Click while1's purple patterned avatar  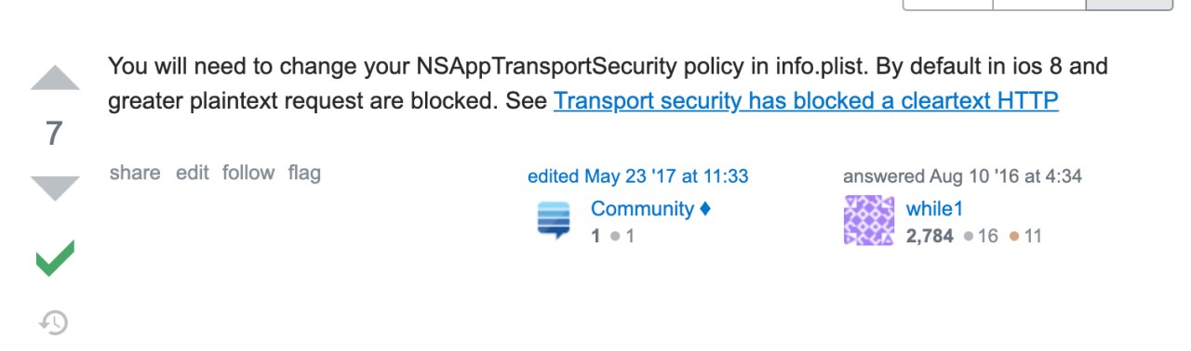pos(868,221)
